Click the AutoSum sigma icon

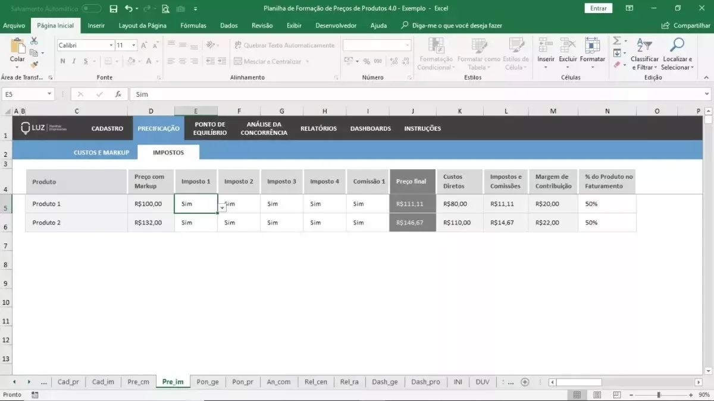(617, 41)
